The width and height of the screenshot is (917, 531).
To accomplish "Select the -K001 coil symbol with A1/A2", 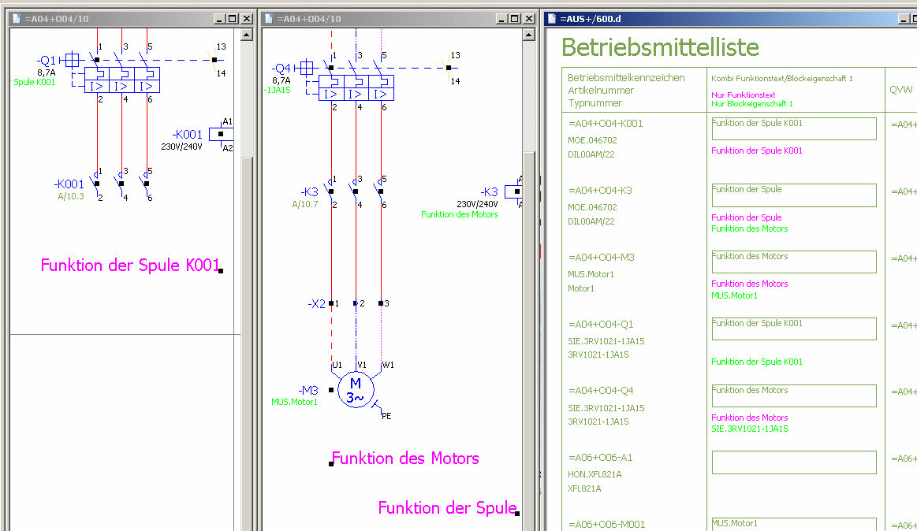I will (x=221, y=134).
